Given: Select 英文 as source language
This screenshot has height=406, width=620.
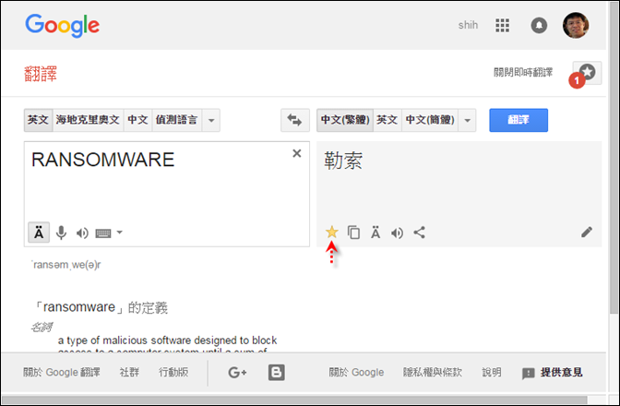Looking at the screenshot, I should pyautogui.click(x=38, y=120).
